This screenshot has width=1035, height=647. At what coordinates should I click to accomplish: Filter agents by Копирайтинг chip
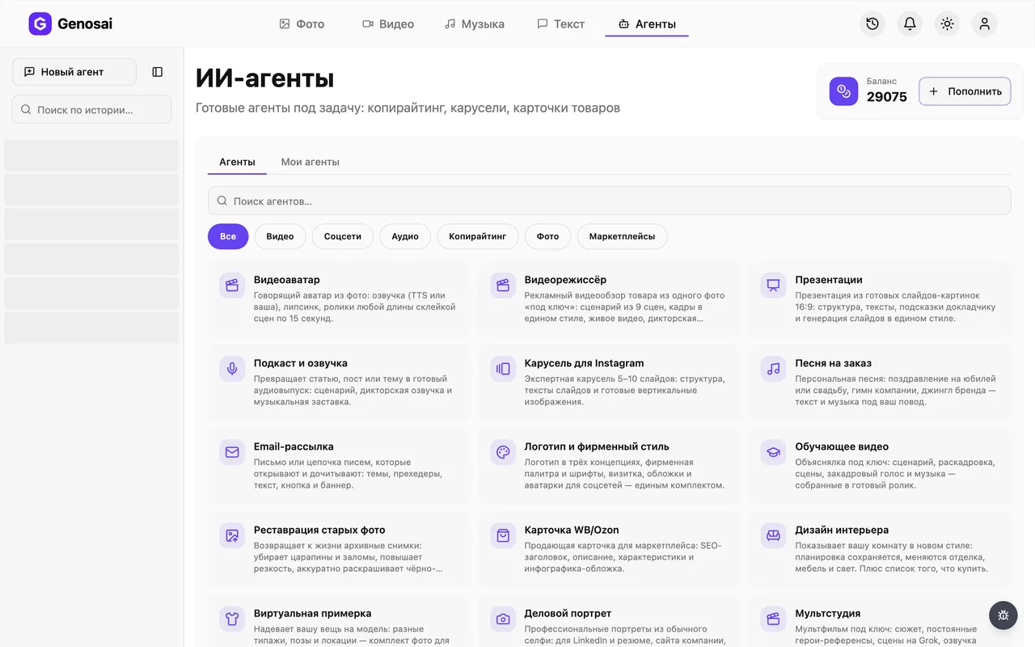[x=478, y=236]
